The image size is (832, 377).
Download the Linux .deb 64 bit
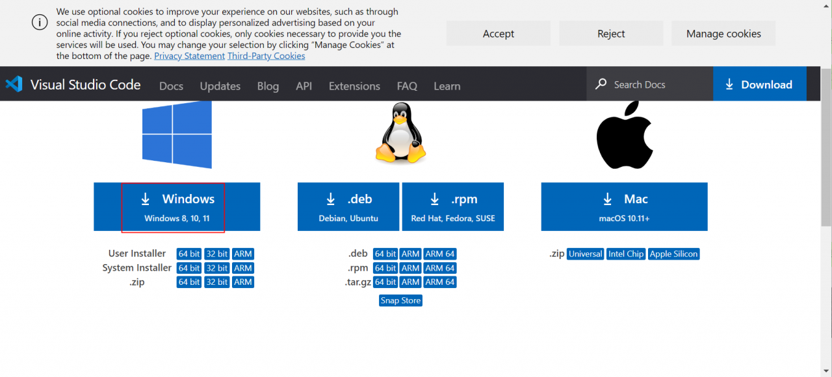[385, 254]
